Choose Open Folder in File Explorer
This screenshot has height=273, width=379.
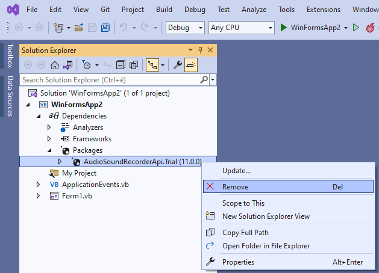click(266, 245)
